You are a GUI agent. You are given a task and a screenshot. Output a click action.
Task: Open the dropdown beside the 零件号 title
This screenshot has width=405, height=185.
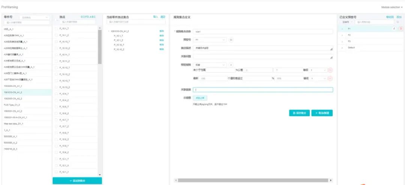pyautogui.click(x=34, y=17)
